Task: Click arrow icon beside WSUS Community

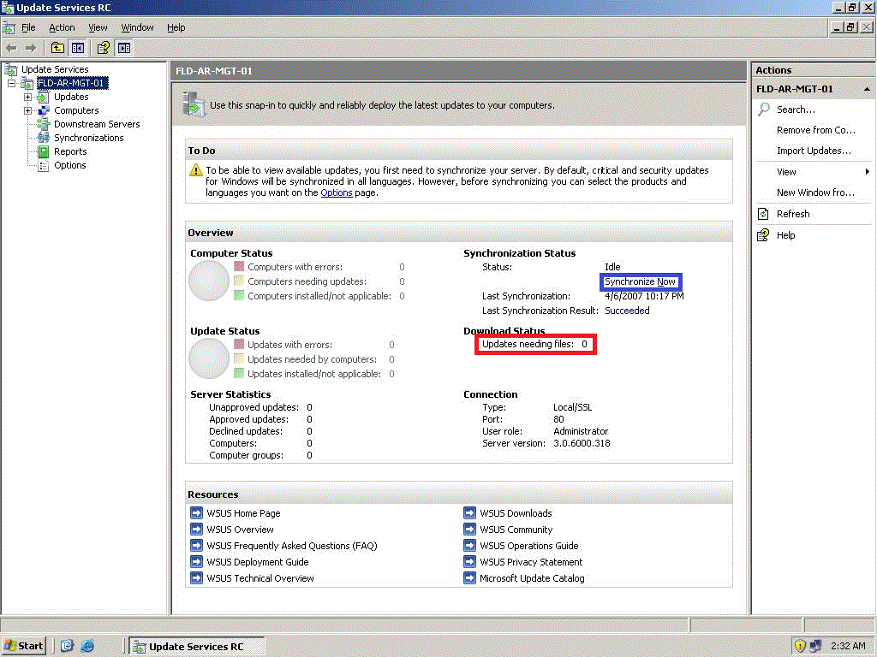Action: tap(470, 529)
